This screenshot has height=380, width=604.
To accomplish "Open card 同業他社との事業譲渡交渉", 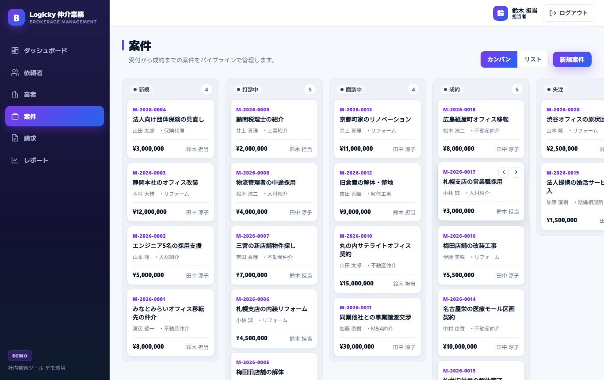I will tap(378, 327).
